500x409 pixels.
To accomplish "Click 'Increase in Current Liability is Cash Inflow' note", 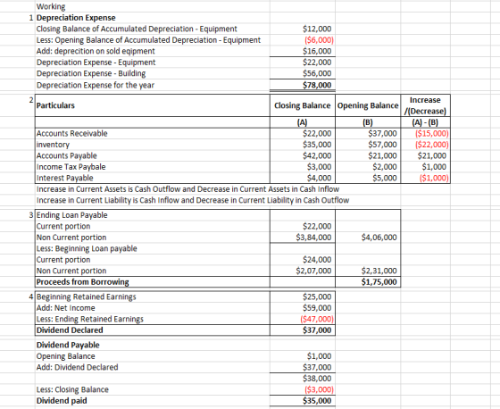I will [193, 200].
